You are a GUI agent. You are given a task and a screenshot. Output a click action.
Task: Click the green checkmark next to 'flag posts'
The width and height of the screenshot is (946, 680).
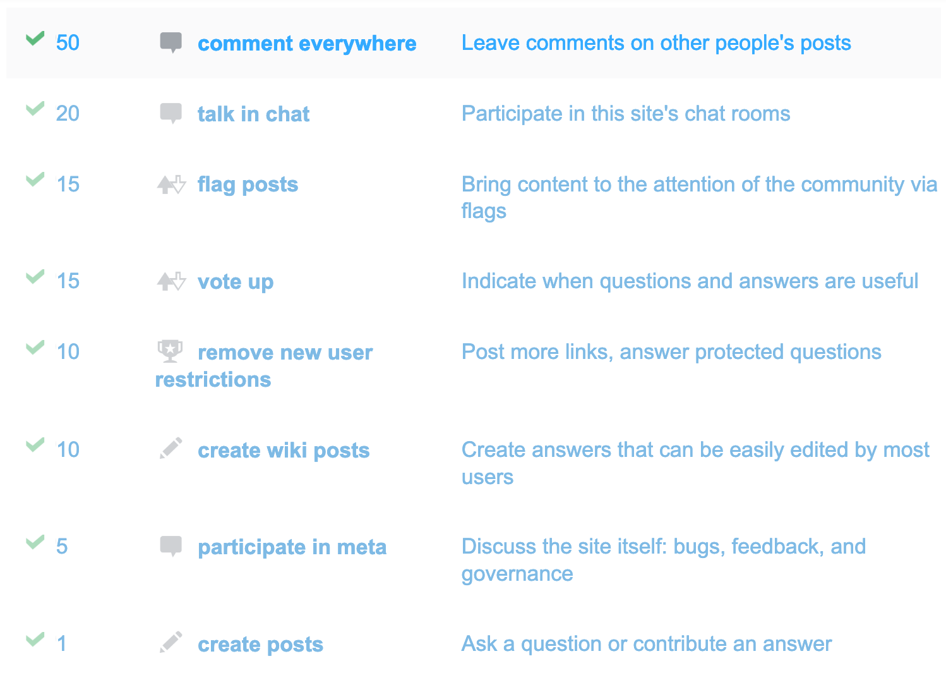(35, 181)
